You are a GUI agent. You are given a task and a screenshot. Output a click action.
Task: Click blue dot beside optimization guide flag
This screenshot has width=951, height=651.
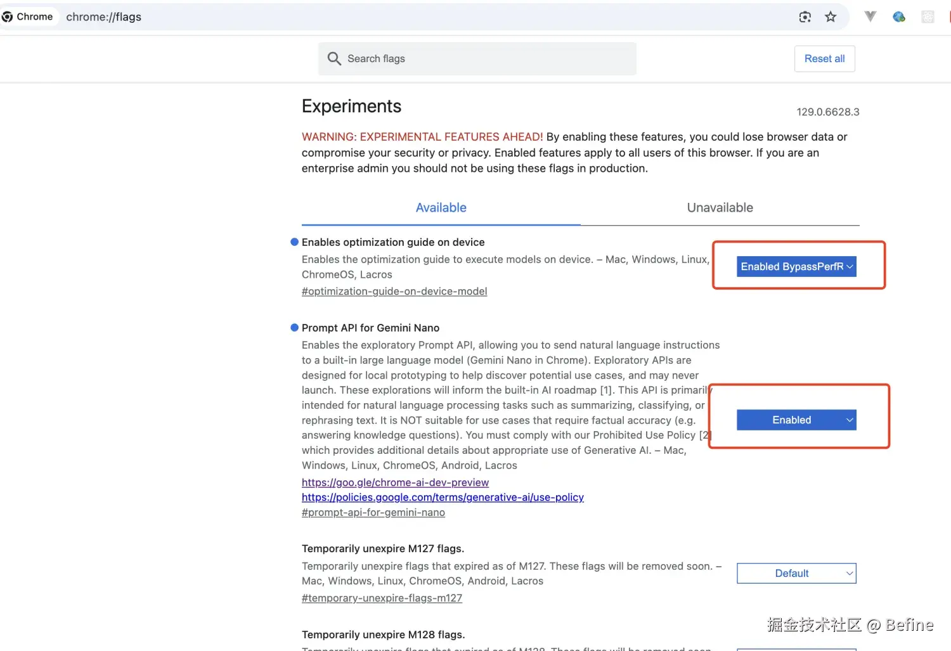point(294,242)
